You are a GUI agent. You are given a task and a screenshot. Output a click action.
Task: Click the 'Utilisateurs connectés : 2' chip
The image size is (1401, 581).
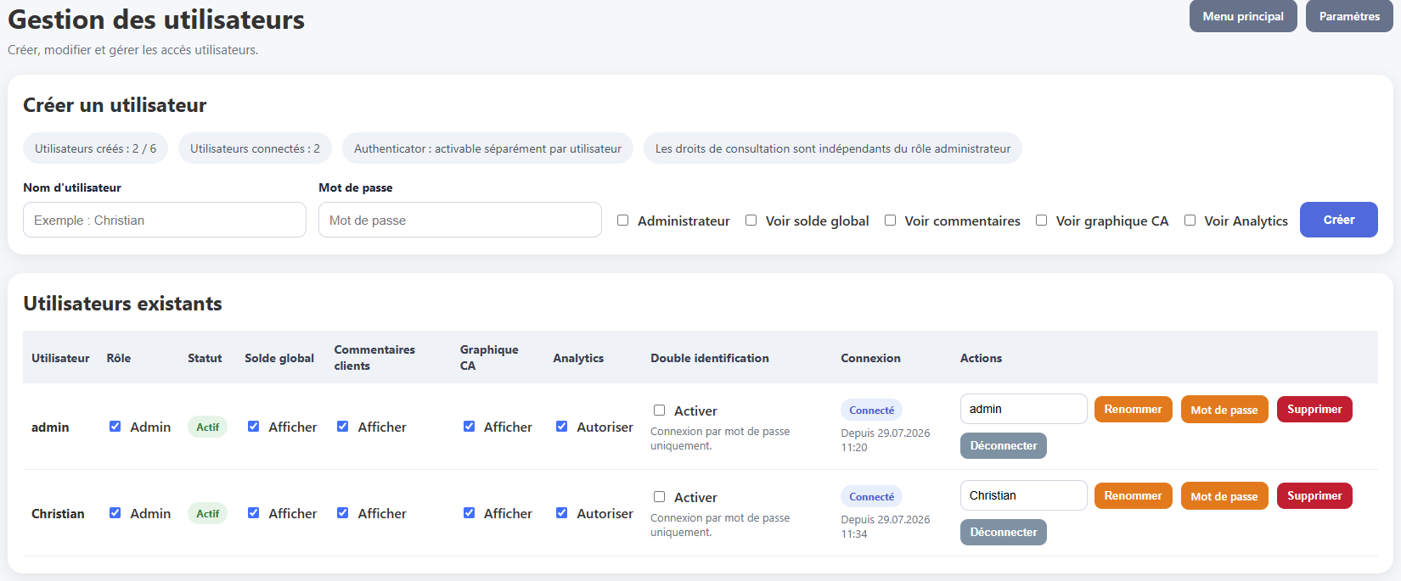click(255, 148)
